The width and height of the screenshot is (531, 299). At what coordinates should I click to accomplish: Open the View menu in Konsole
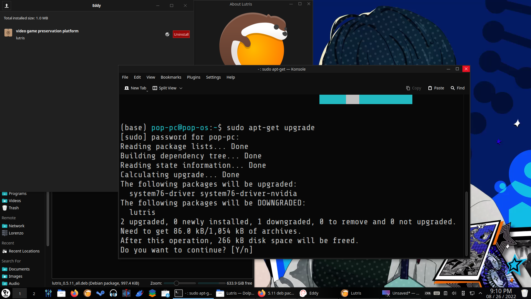[x=151, y=77]
